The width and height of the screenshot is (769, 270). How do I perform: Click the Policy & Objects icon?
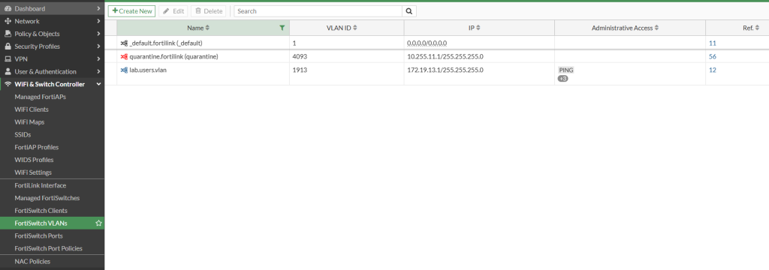pyautogui.click(x=8, y=34)
